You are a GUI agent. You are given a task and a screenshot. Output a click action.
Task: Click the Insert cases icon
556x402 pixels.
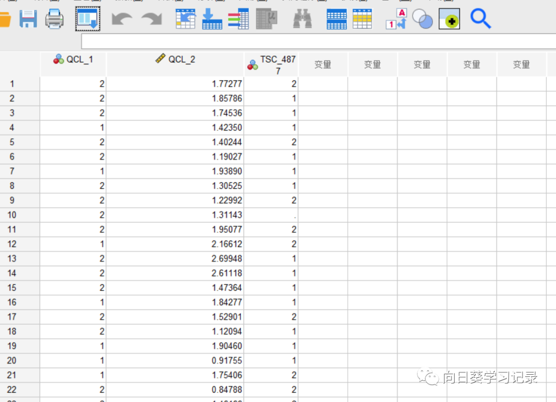pyautogui.click(x=337, y=20)
